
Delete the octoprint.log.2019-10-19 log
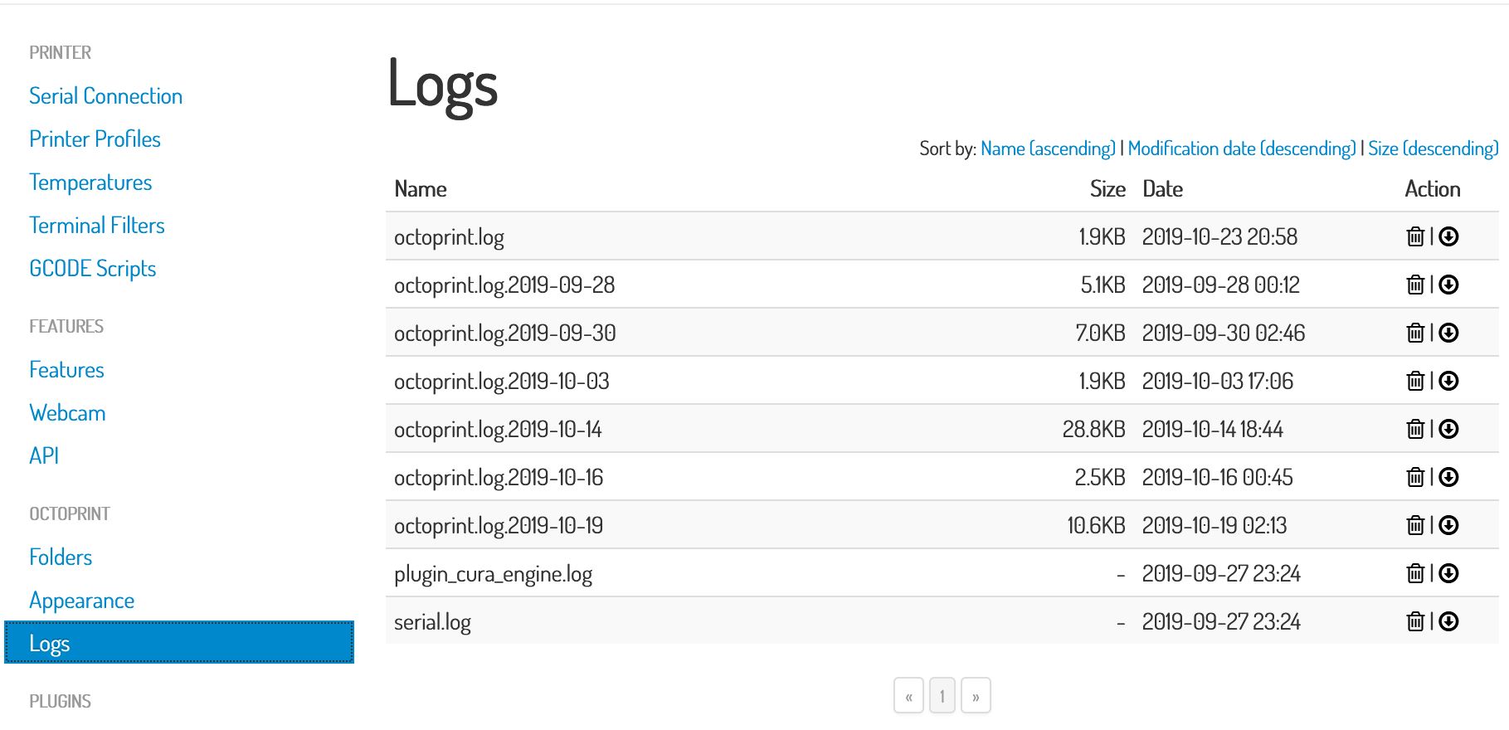click(1415, 525)
